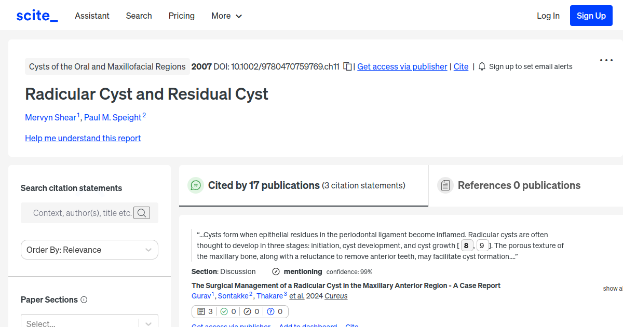Click the green quote bubble icon
623x327 pixels.
[x=196, y=185]
